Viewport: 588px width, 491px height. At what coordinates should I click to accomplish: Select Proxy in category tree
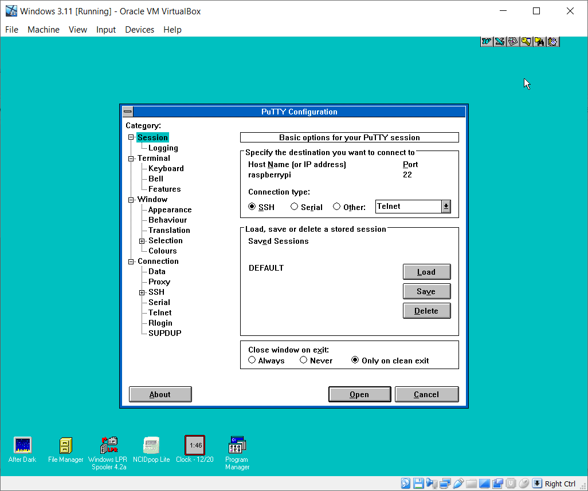pyautogui.click(x=159, y=282)
